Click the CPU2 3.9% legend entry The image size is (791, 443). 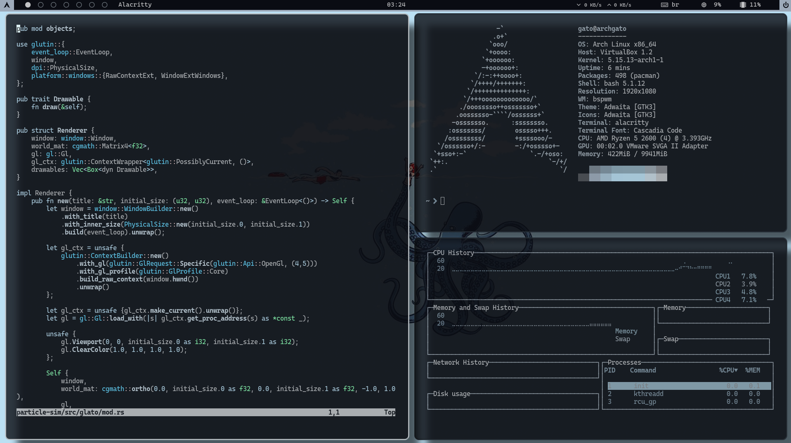(736, 284)
